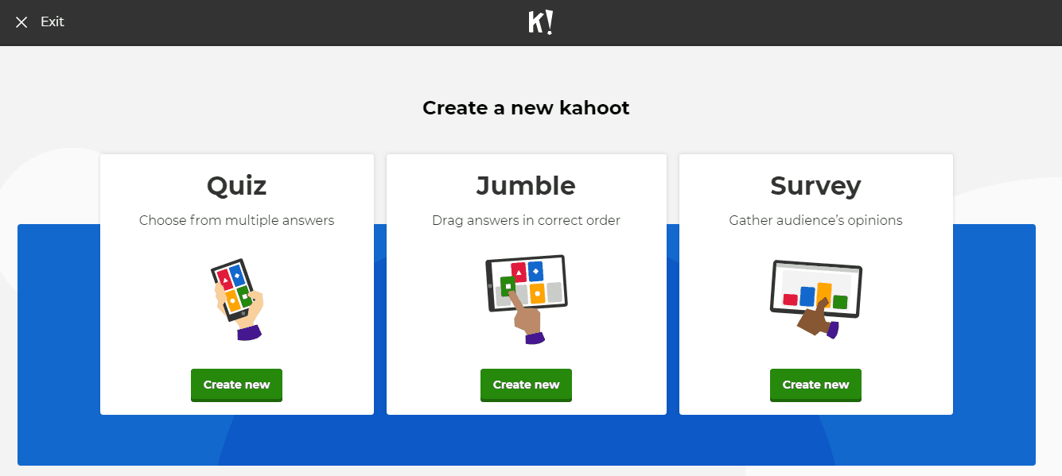Click the X close icon beside Exit
The width and height of the screenshot is (1062, 476).
click(21, 22)
